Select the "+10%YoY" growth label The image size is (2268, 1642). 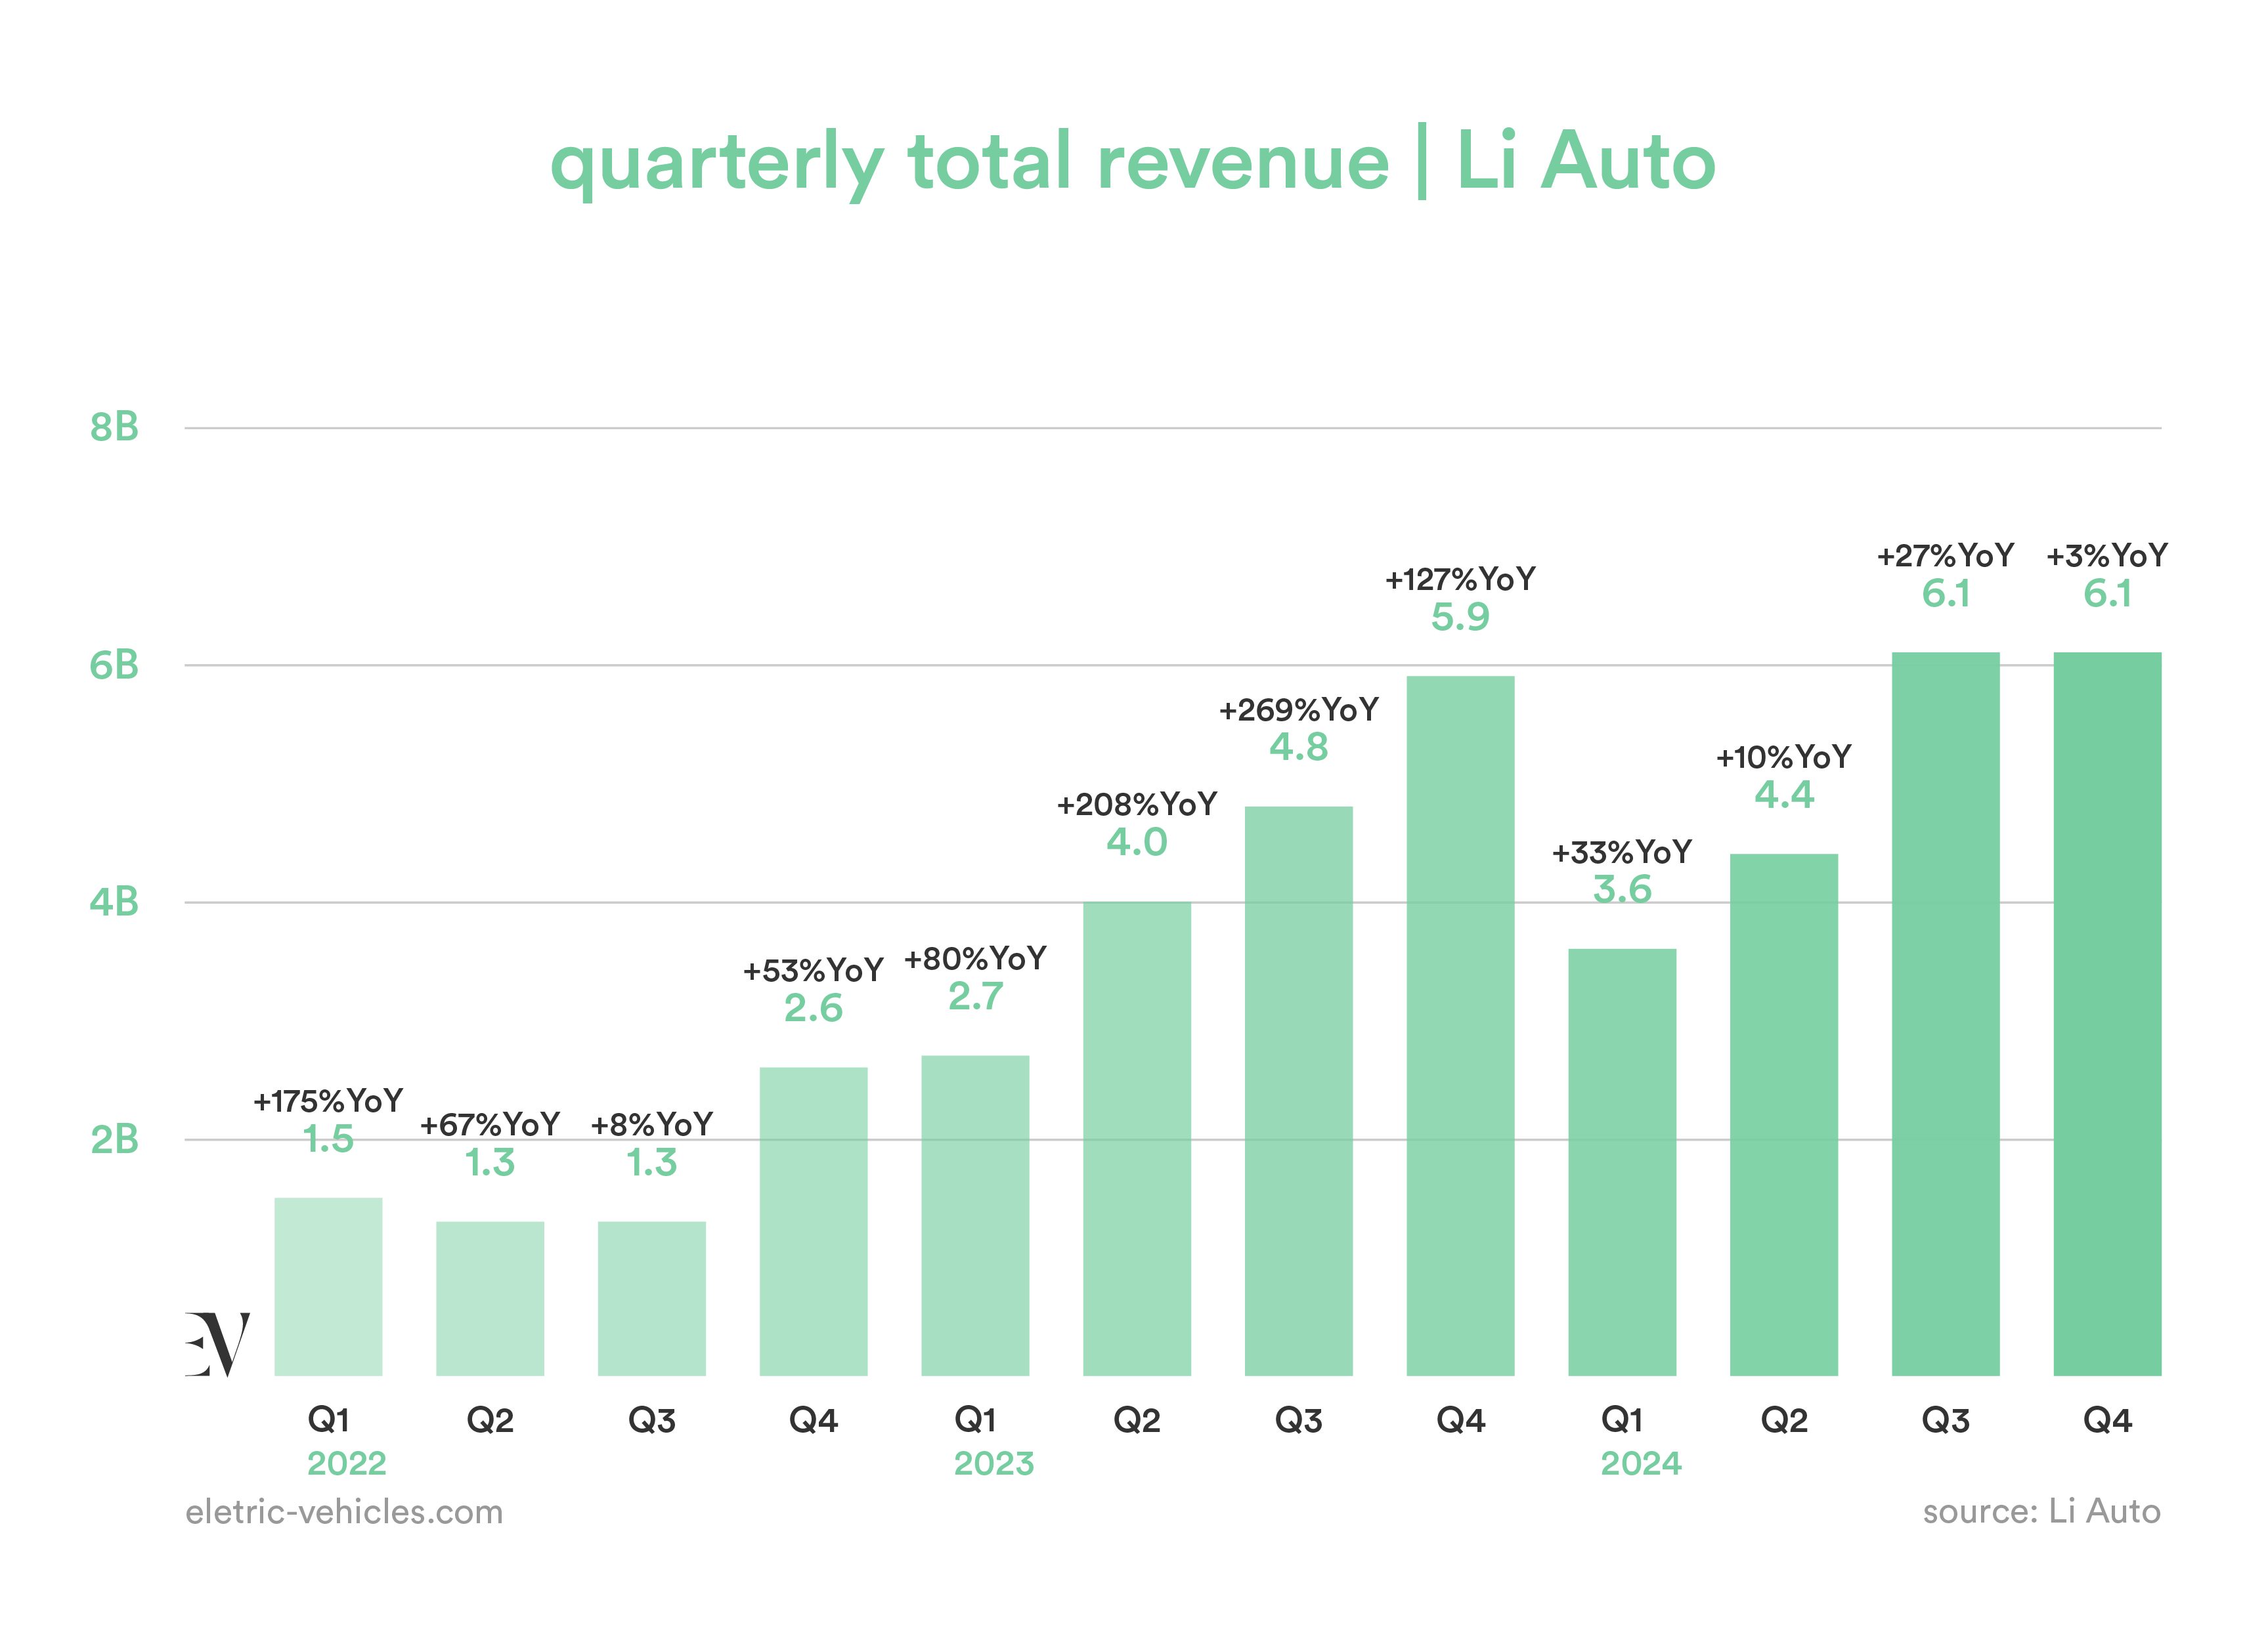(x=1784, y=757)
